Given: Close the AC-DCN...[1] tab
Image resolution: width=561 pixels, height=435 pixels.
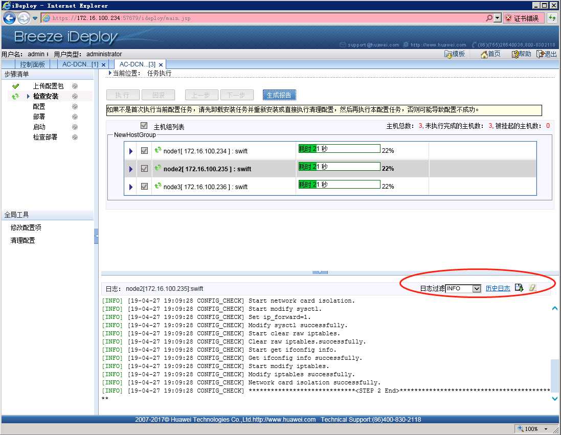Looking at the screenshot, I should 103,65.
